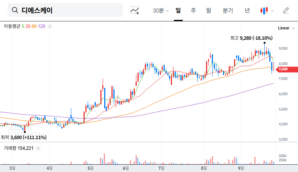Open the Linear scale dropdown

(286, 28)
